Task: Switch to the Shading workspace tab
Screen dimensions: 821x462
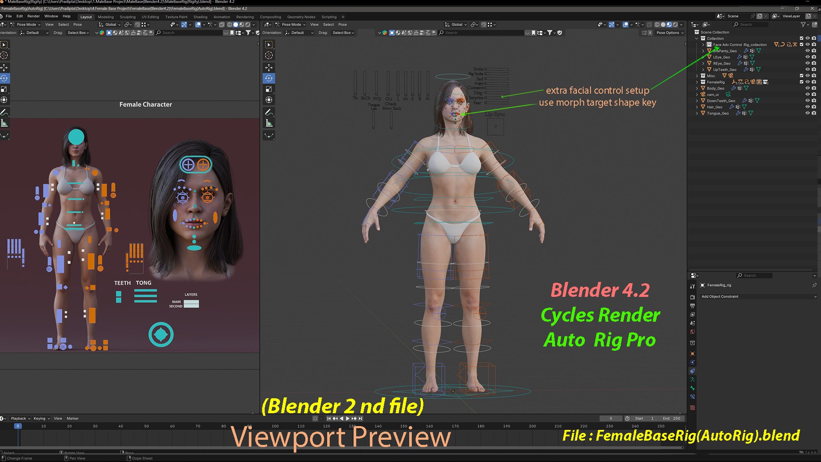Action: [200, 17]
